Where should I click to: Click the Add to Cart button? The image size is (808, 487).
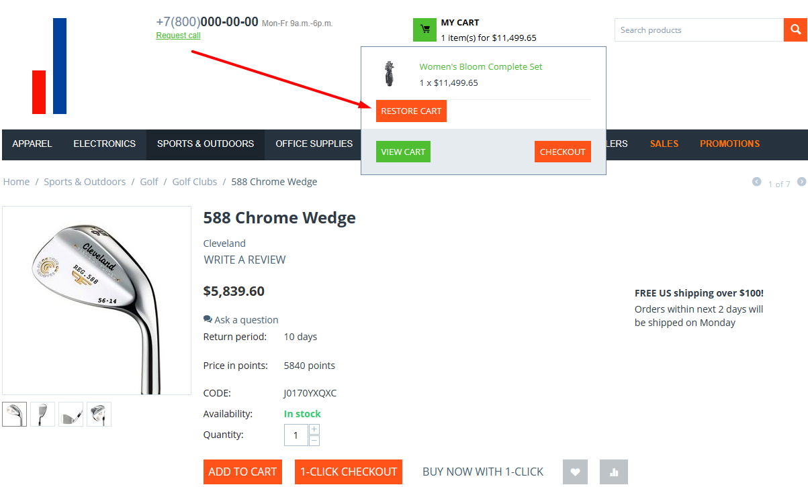pos(242,472)
